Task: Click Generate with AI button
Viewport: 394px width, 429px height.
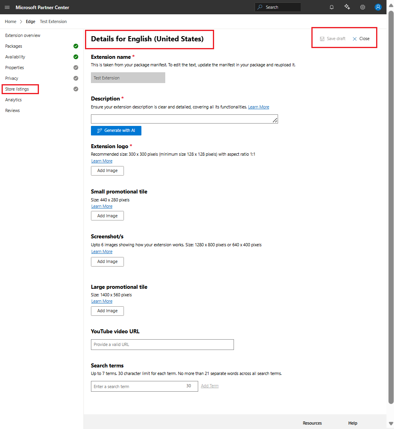Action: click(116, 131)
